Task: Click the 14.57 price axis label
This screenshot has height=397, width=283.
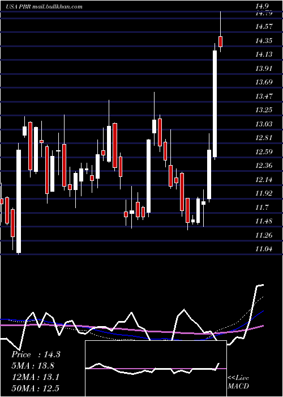Action: point(264,26)
